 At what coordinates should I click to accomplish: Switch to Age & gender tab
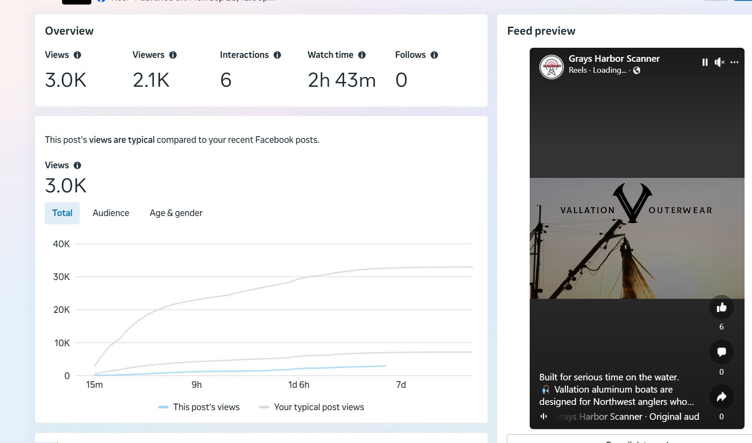(176, 213)
